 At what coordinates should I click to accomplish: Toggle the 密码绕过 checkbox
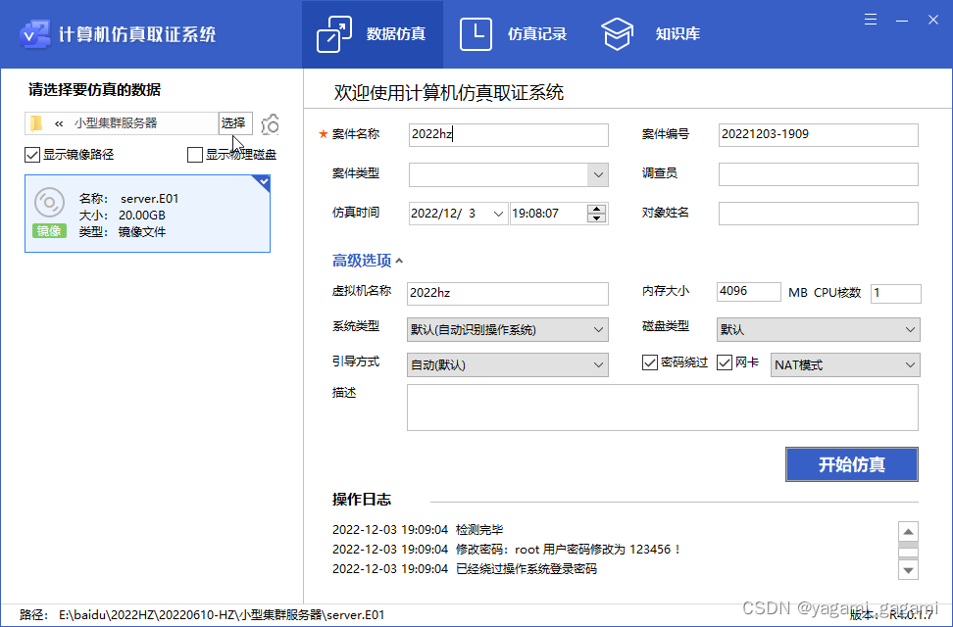pos(650,362)
